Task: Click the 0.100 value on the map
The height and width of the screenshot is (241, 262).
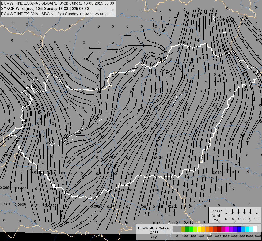Action: tap(25, 74)
